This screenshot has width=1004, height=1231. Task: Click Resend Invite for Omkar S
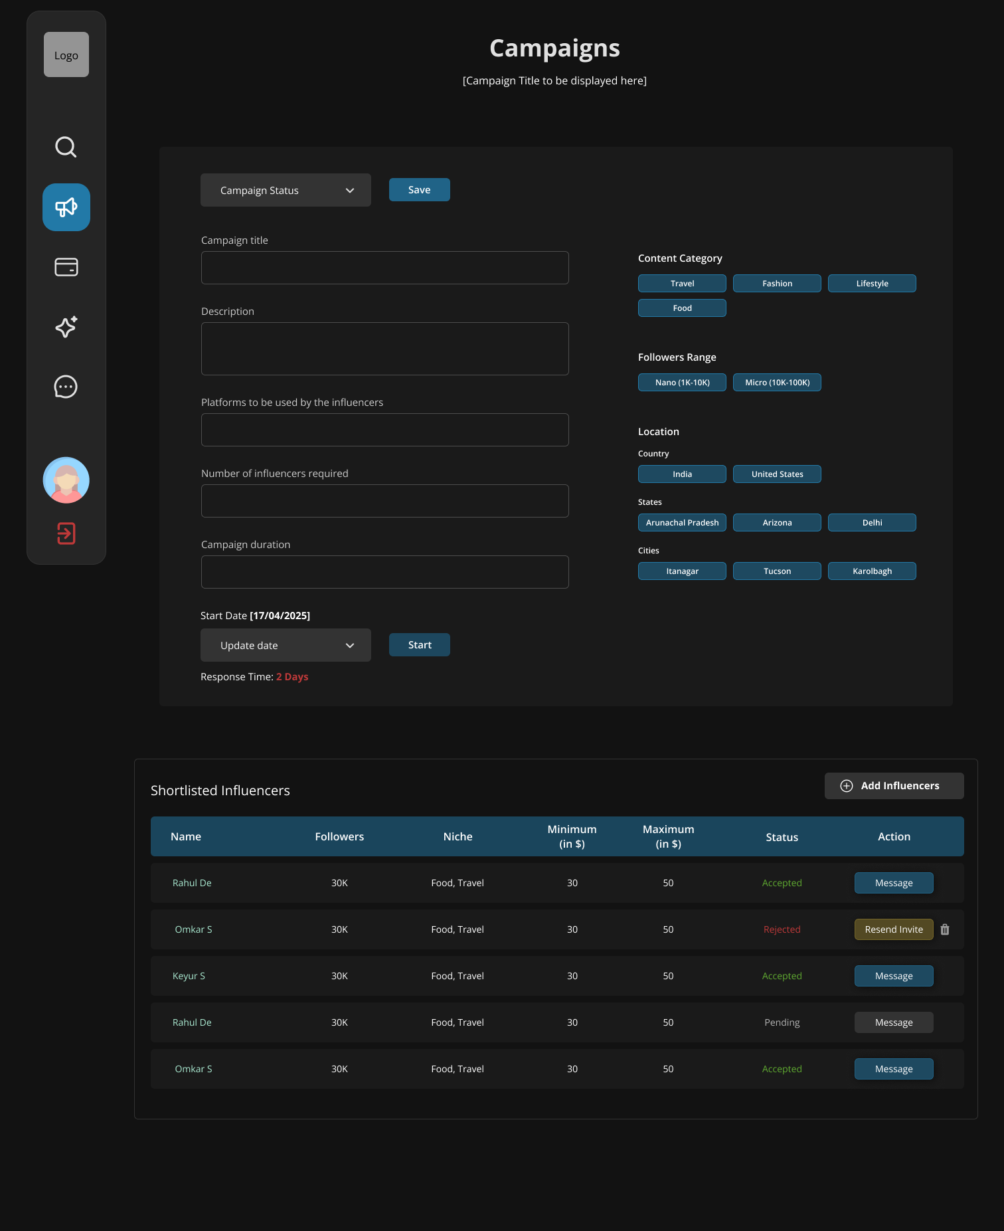(894, 929)
